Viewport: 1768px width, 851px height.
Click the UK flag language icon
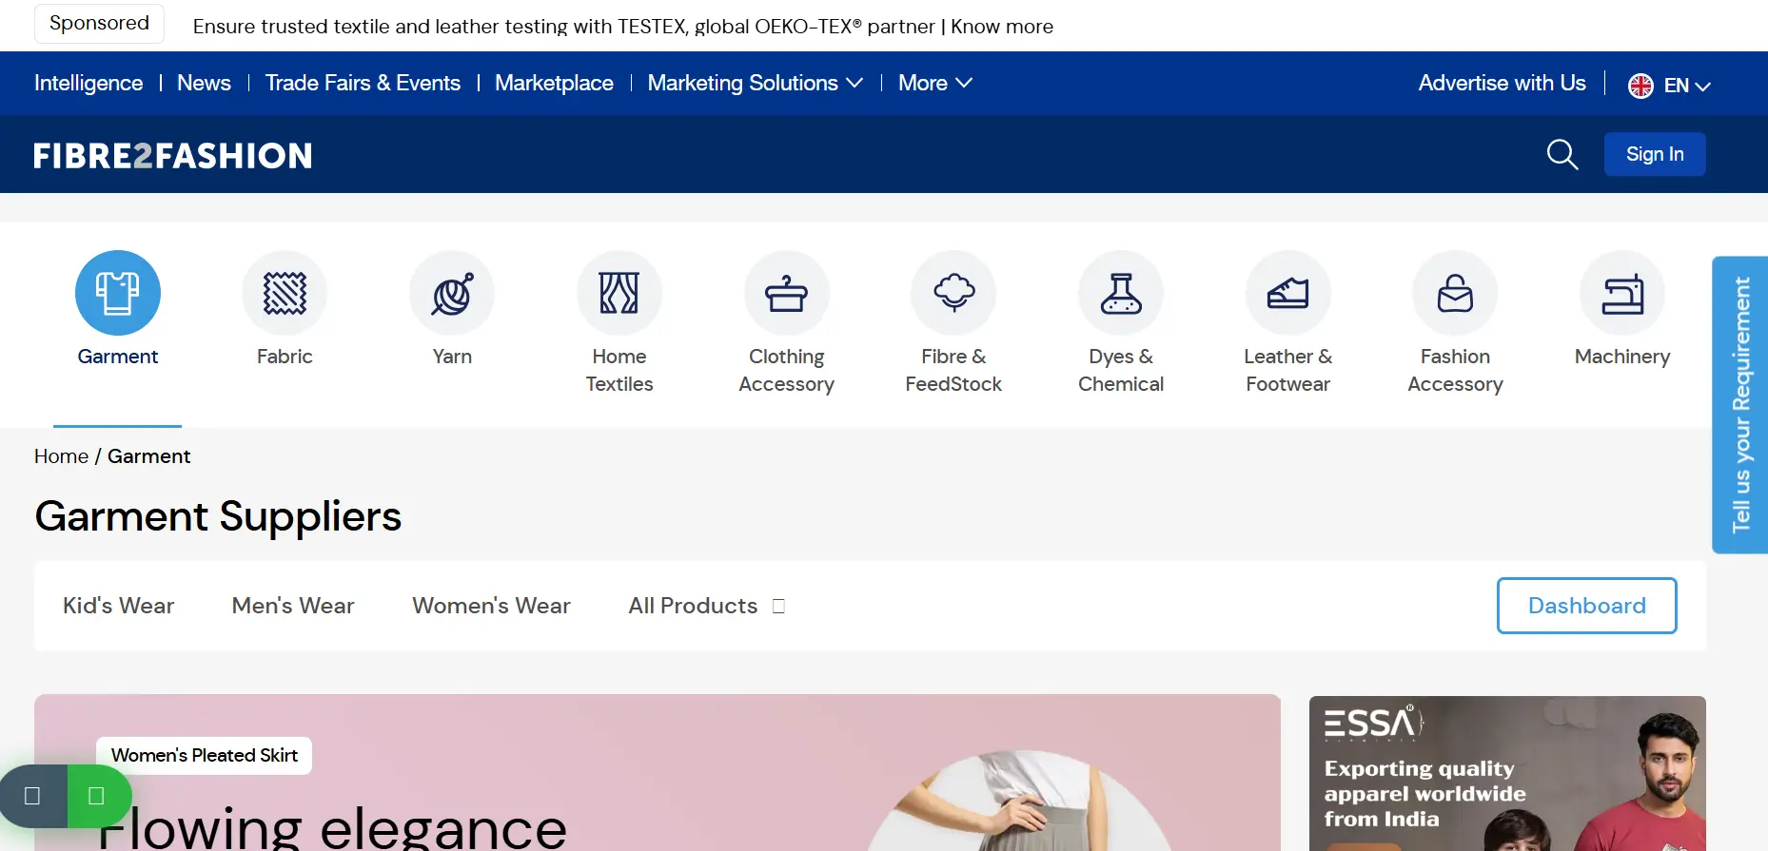click(1640, 86)
